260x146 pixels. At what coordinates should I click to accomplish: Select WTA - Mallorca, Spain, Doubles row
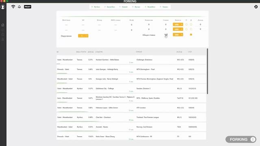[131, 98]
